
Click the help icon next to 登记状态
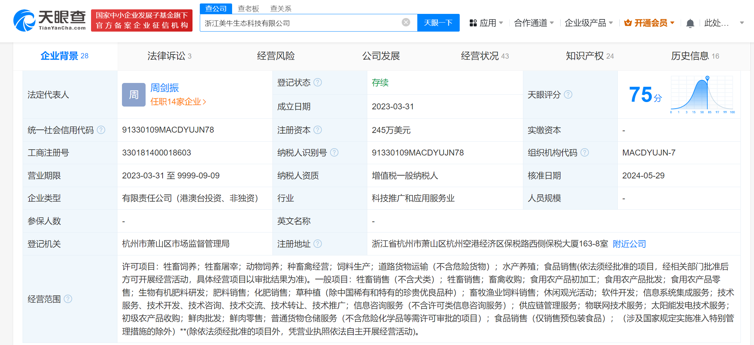coord(317,83)
